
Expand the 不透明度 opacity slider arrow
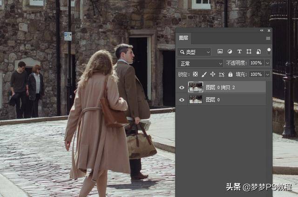click(x=267, y=63)
